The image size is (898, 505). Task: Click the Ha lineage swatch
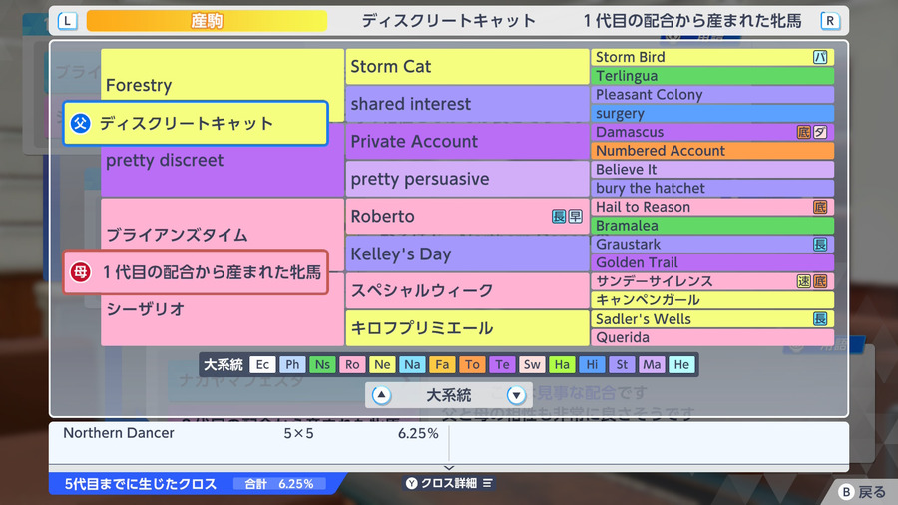[x=562, y=364]
